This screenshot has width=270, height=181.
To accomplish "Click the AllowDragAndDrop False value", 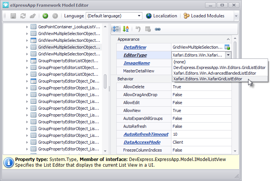I will 201,95.
